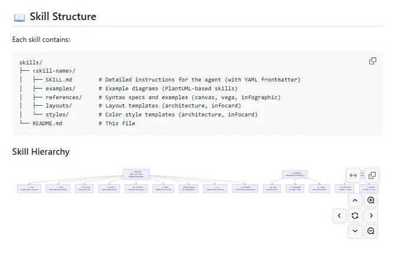Image resolution: width=394 pixels, height=254 pixels.
Task: Click SKILL.md in the code block
Action: click(58, 80)
